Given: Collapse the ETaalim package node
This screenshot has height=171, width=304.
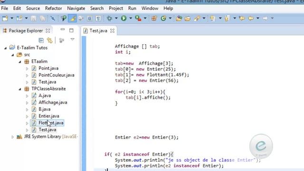Looking at the screenshot, I should click(20, 62).
